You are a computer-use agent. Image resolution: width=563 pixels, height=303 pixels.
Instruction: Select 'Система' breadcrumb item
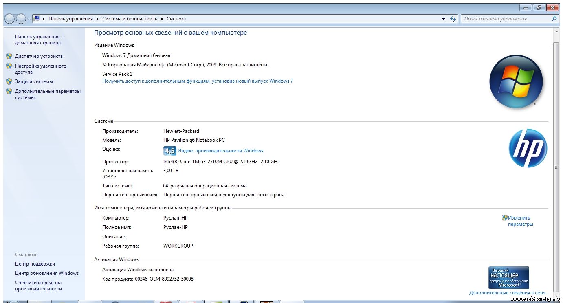[176, 19]
